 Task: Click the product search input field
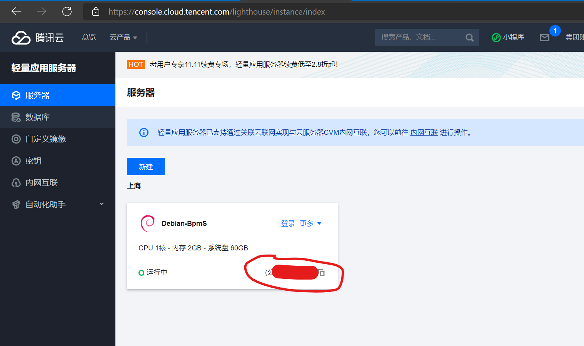[x=419, y=37]
